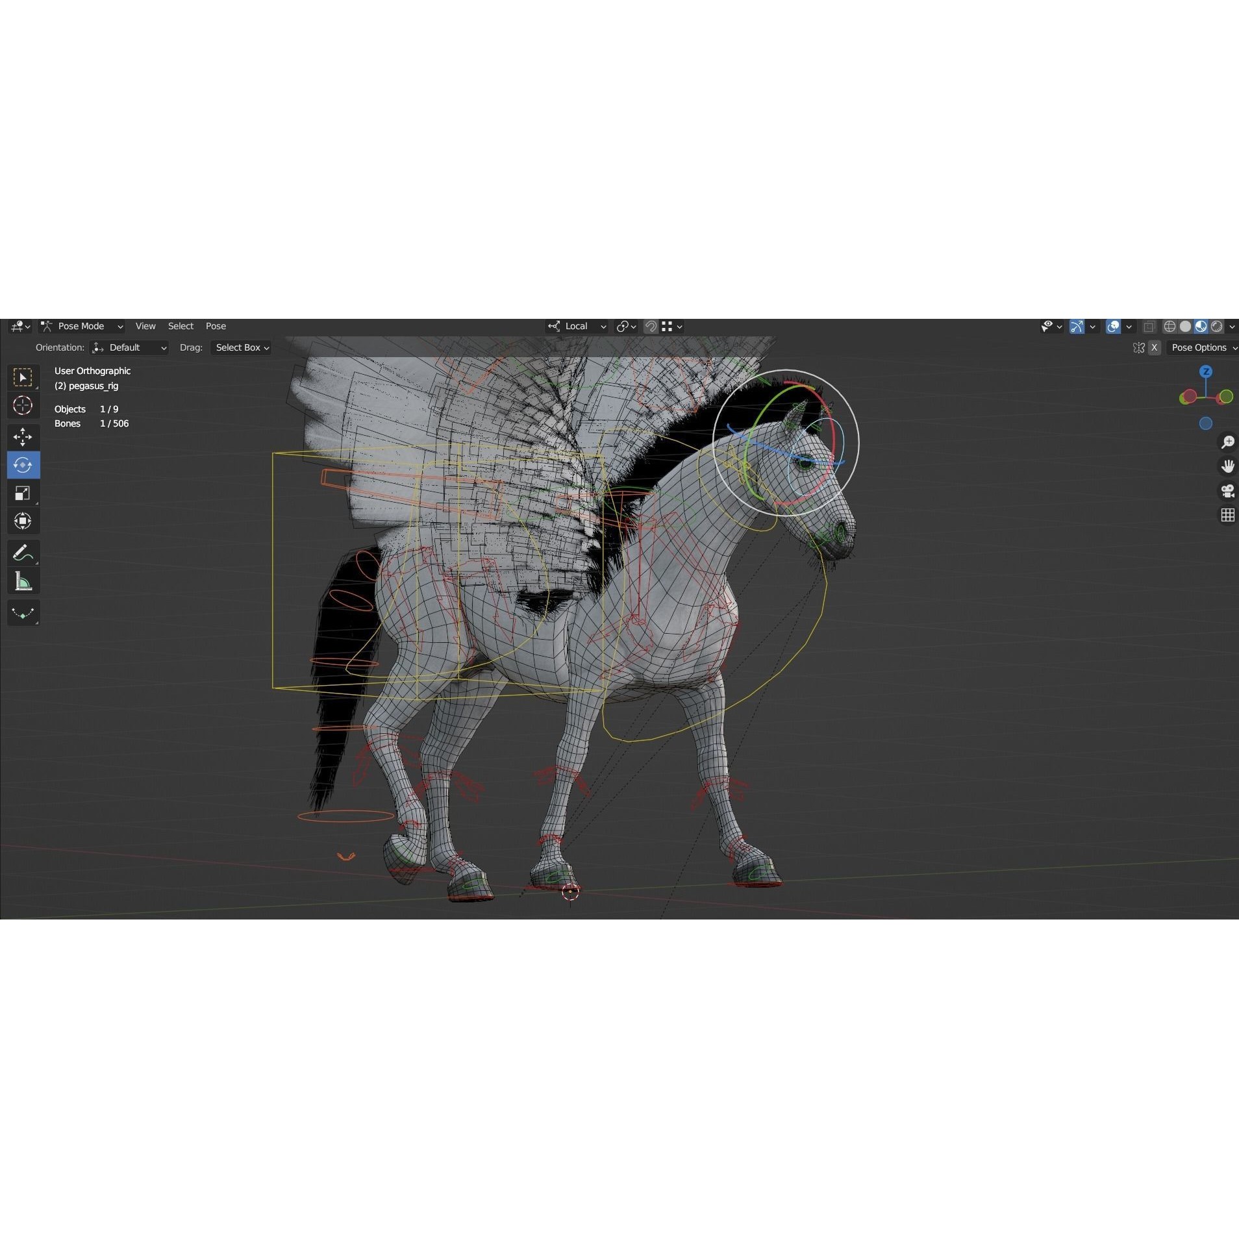The width and height of the screenshot is (1239, 1239).
Task: Click the Z axis on the navigation gizmo
Action: pos(1205,371)
